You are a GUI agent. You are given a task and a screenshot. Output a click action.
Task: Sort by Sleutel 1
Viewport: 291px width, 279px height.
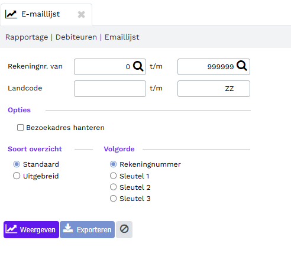(x=113, y=176)
